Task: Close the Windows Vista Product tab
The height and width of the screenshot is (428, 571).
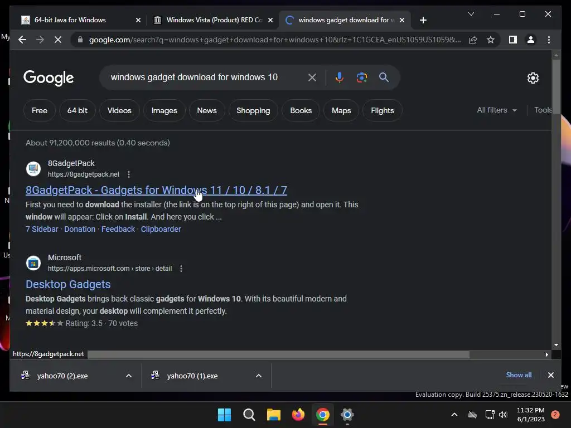Action: [x=270, y=20]
